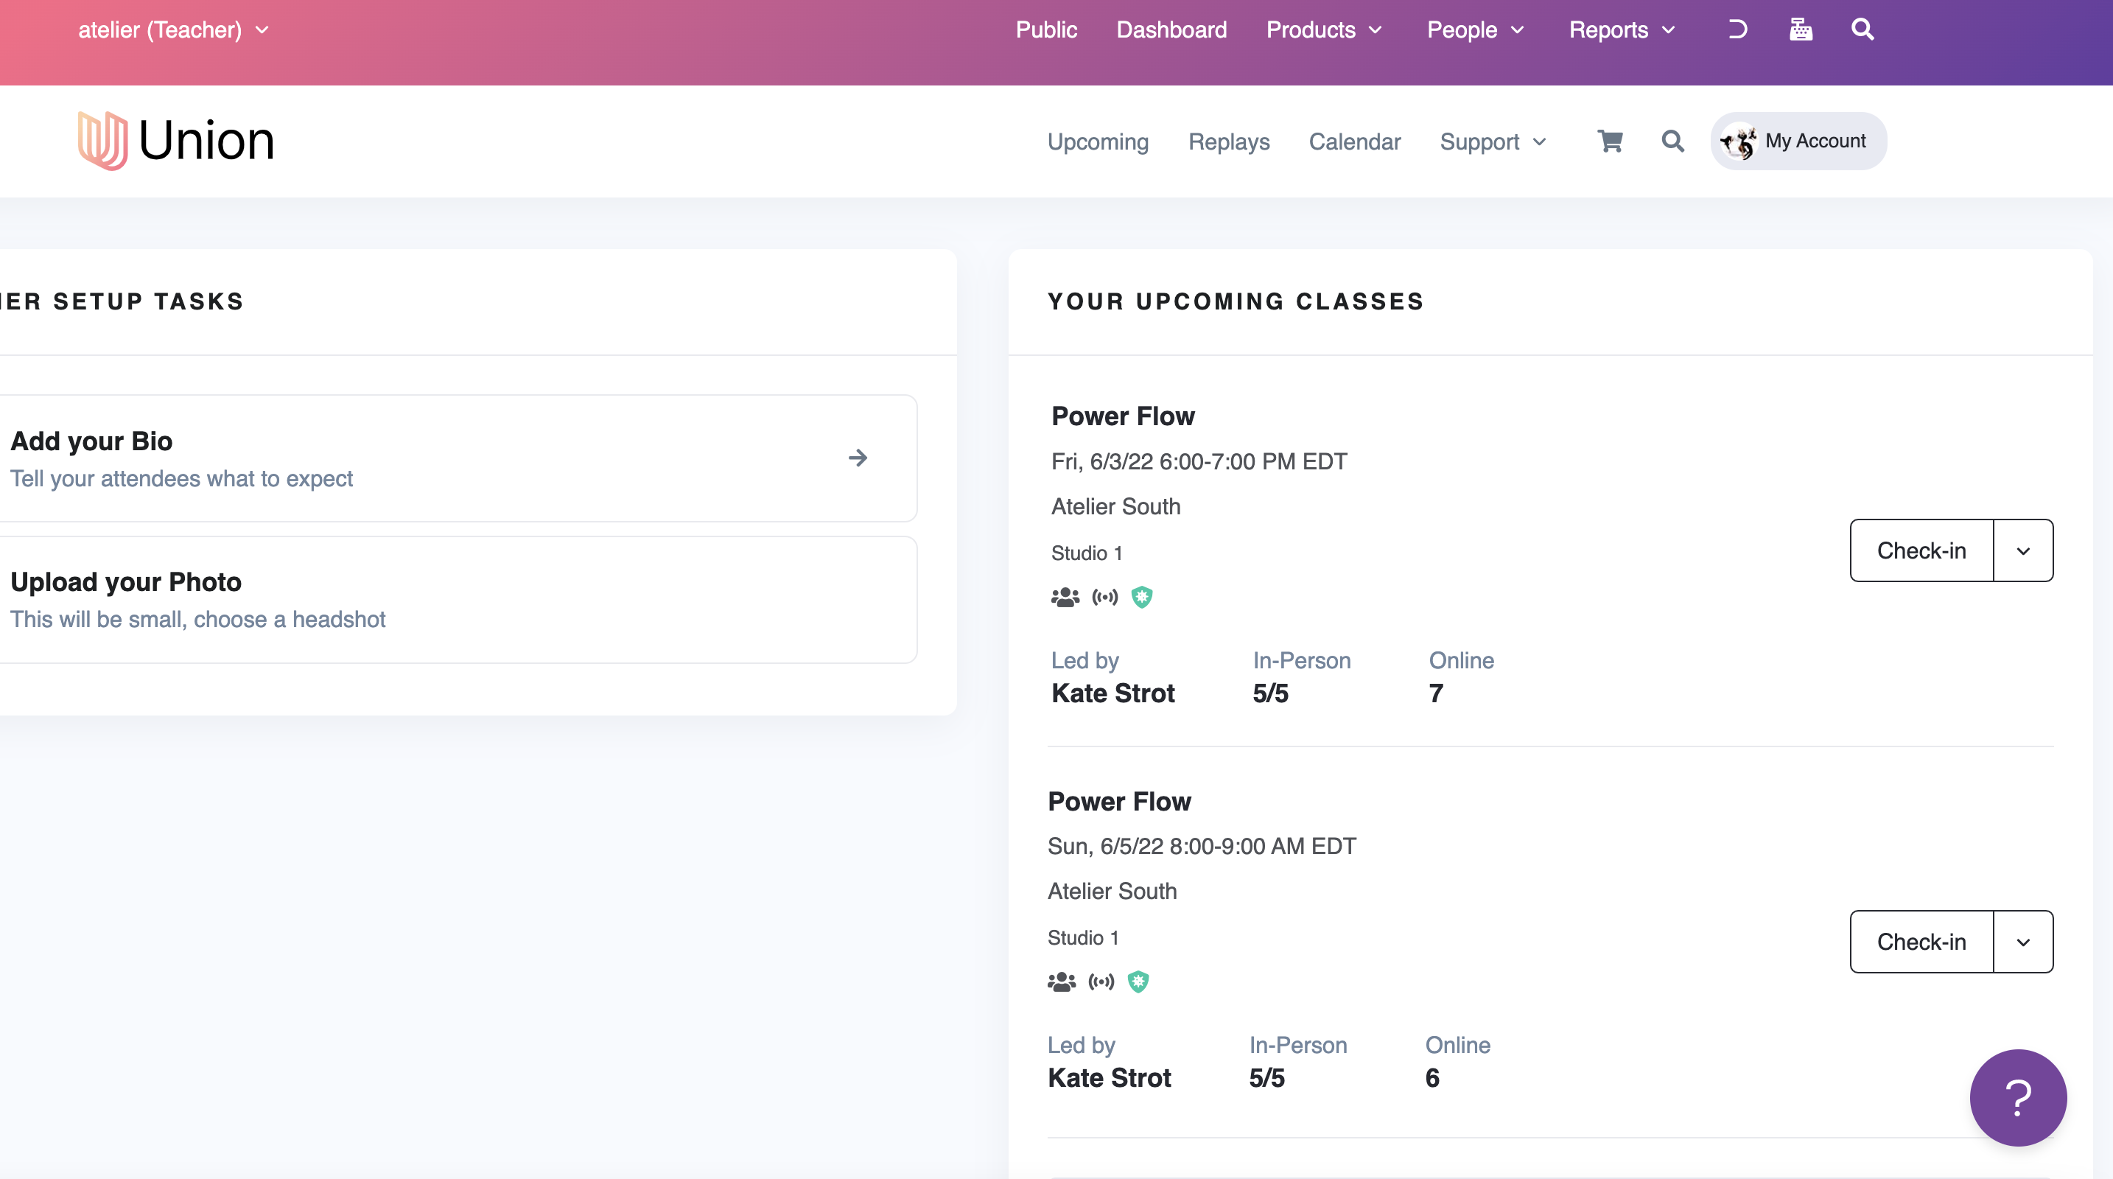Open the My Account button
This screenshot has width=2113, height=1179.
tap(1798, 141)
